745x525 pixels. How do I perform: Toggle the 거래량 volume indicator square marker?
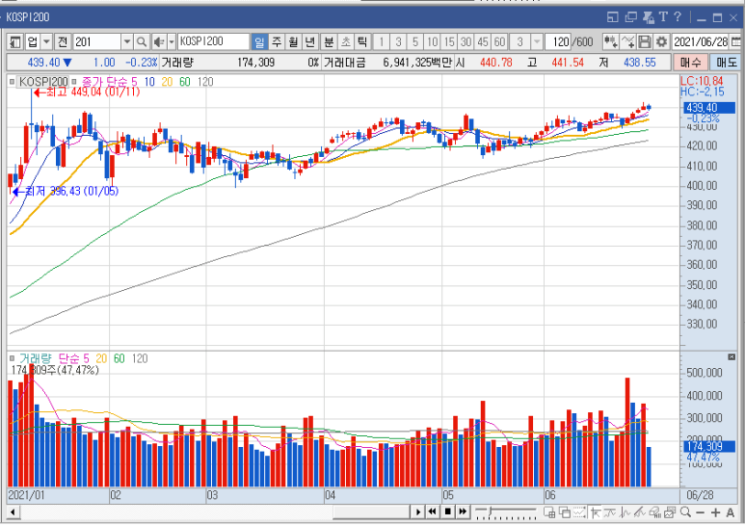[x=12, y=358]
